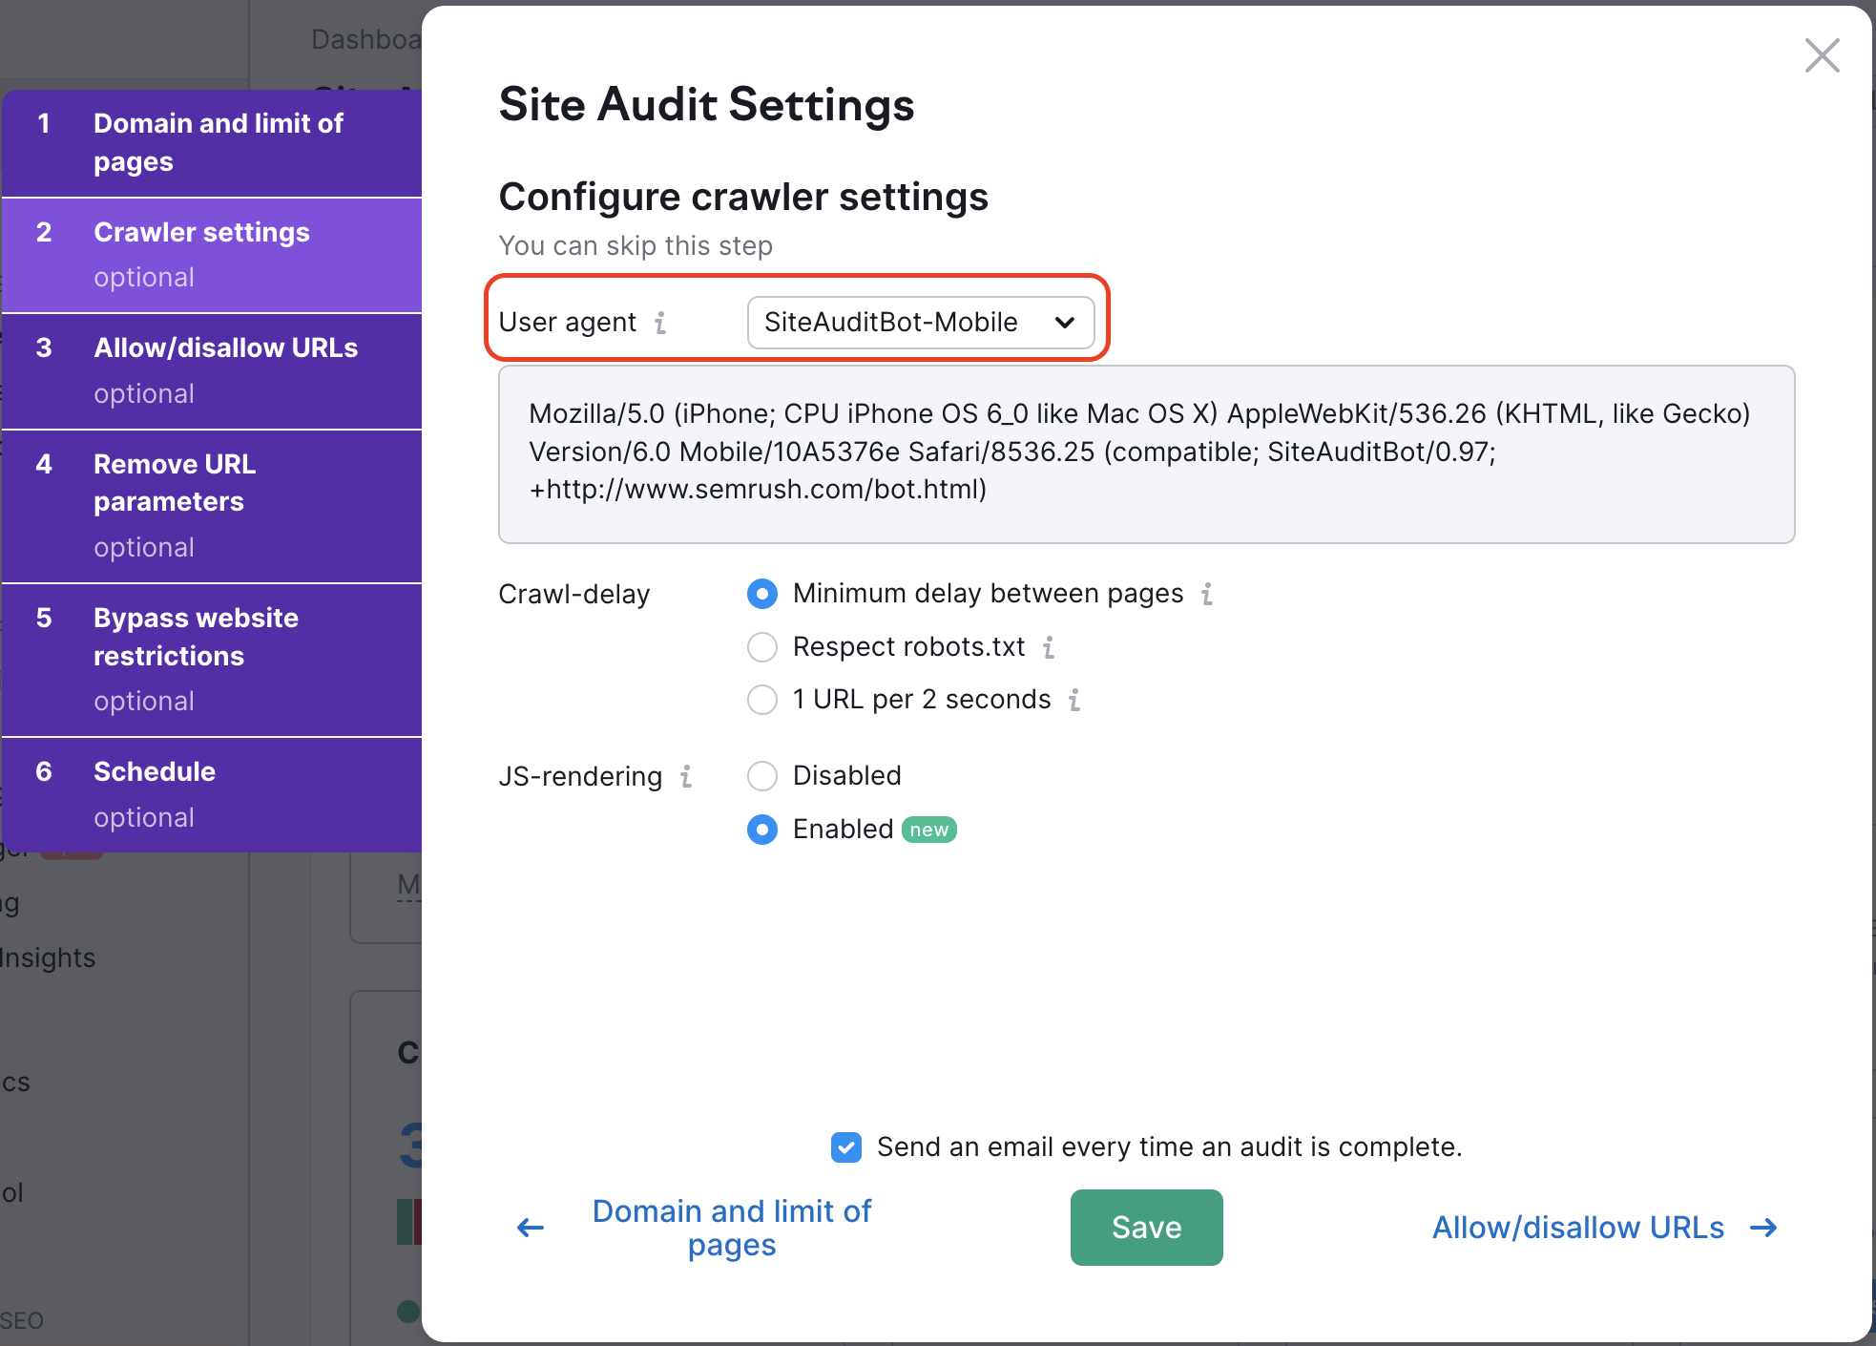Open step 3 Allow/disallow URLs in sidebar
The width and height of the screenshot is (1876, 1346).
[212, 371]
